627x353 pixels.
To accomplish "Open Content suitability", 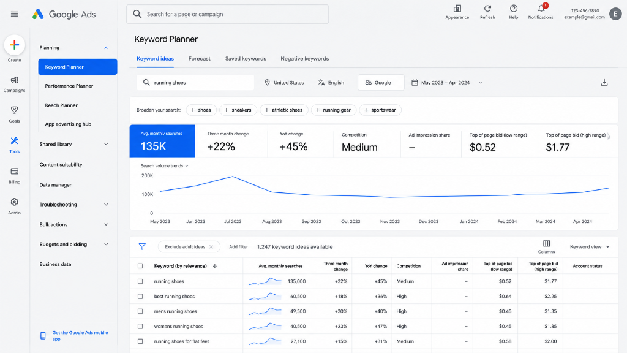I will click(x=61, y=164).
